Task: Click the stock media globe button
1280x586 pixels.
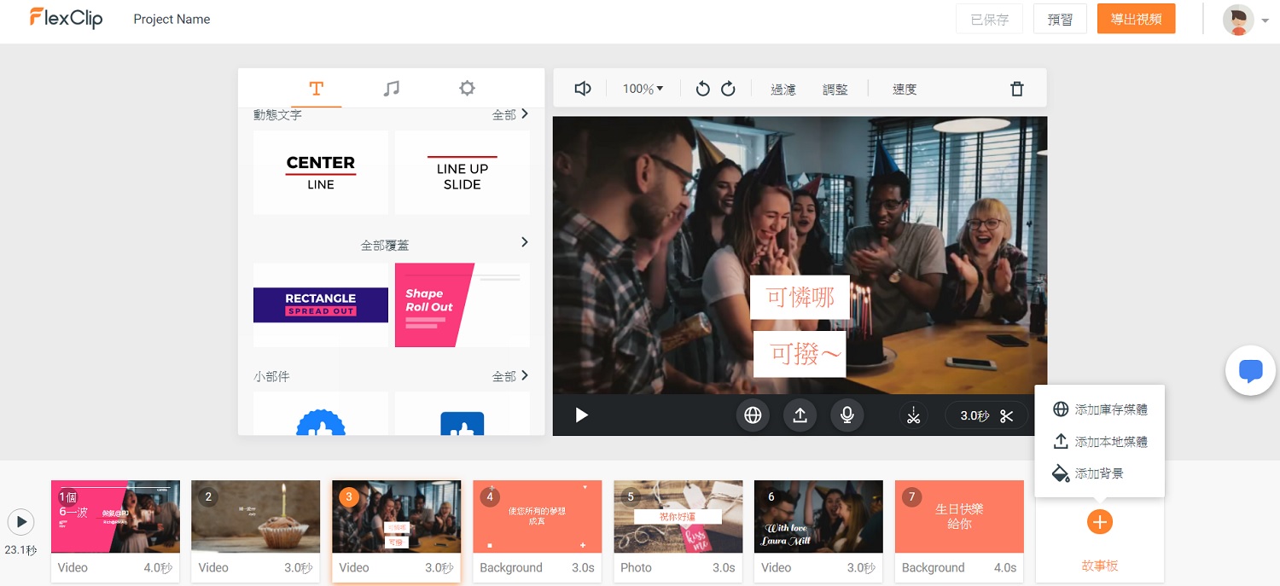Action: (753, 415)
